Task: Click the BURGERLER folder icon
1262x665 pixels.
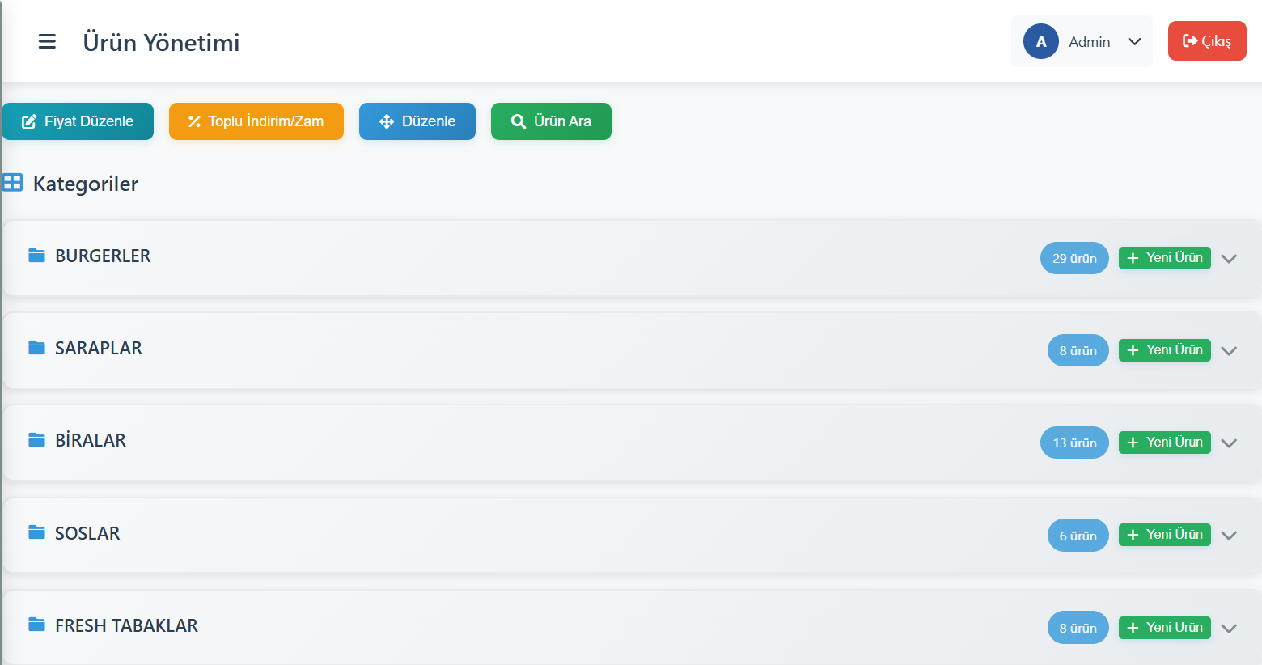Action: [36, 256]
